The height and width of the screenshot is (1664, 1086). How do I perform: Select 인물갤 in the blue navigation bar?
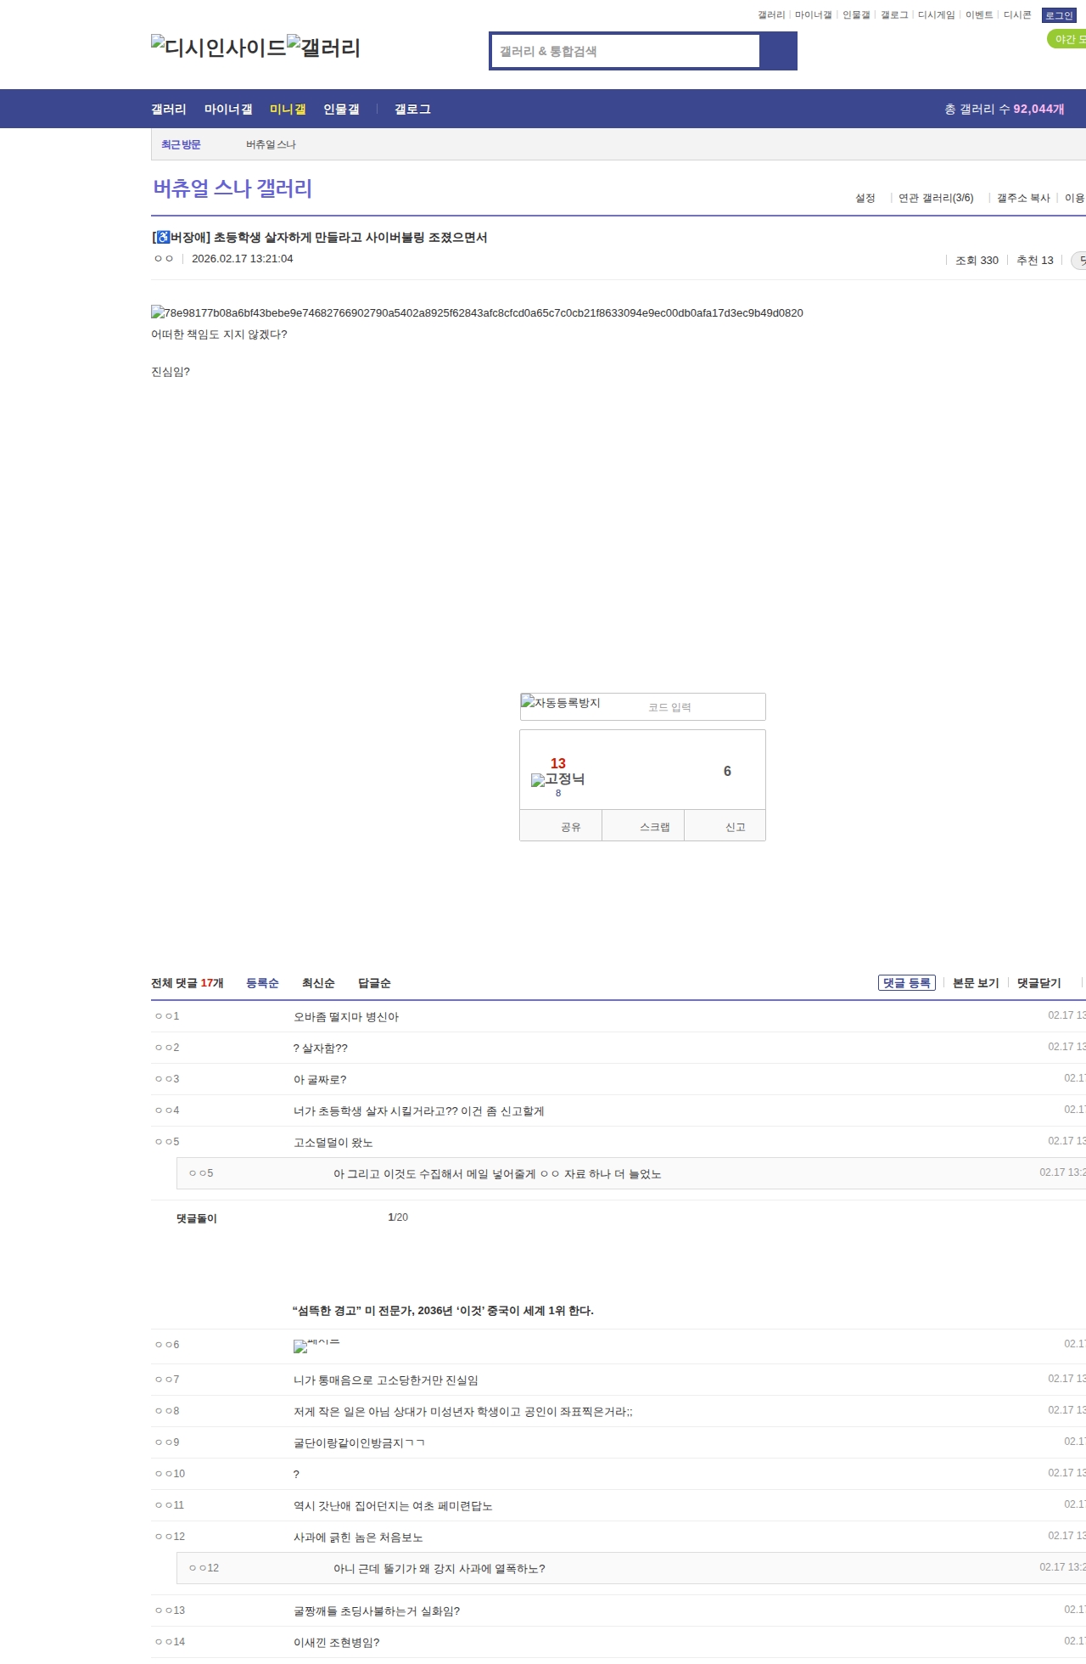(341, 110)
